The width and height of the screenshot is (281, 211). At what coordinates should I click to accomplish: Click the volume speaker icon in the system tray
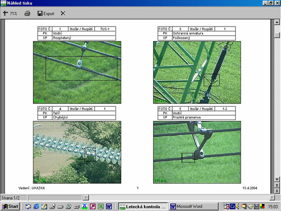(238, 206)
